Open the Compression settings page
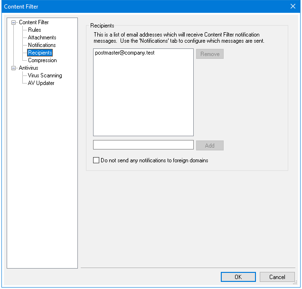Screen dimensions: 302x289 click(x=42, y=60)
